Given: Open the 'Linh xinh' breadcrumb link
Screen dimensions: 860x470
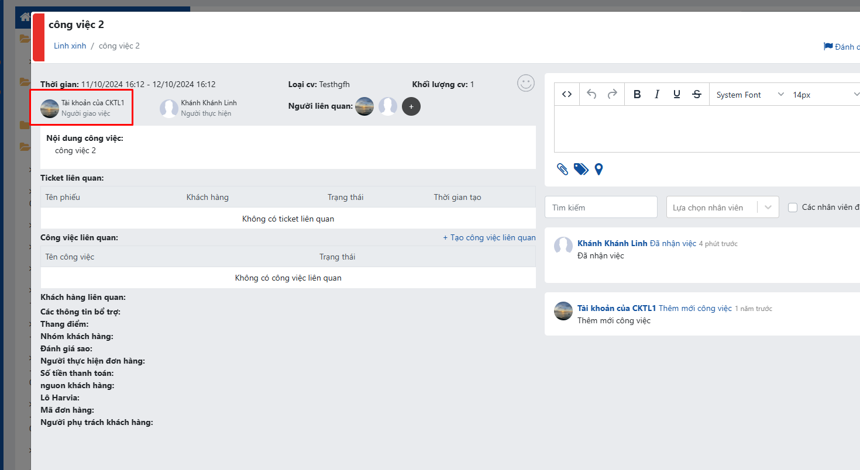Looking at the screenshot, I should pyautogui.click(x=70, y=46).
